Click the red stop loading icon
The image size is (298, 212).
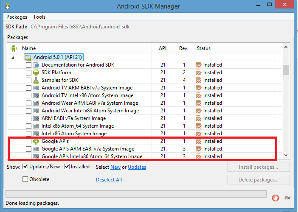click(276, 197)
